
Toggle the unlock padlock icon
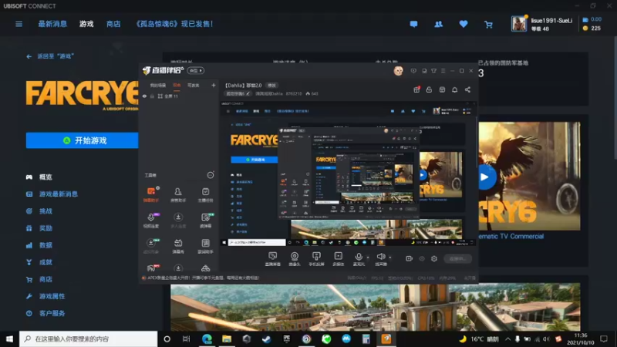pyautogui.click(x=429, y=89)
